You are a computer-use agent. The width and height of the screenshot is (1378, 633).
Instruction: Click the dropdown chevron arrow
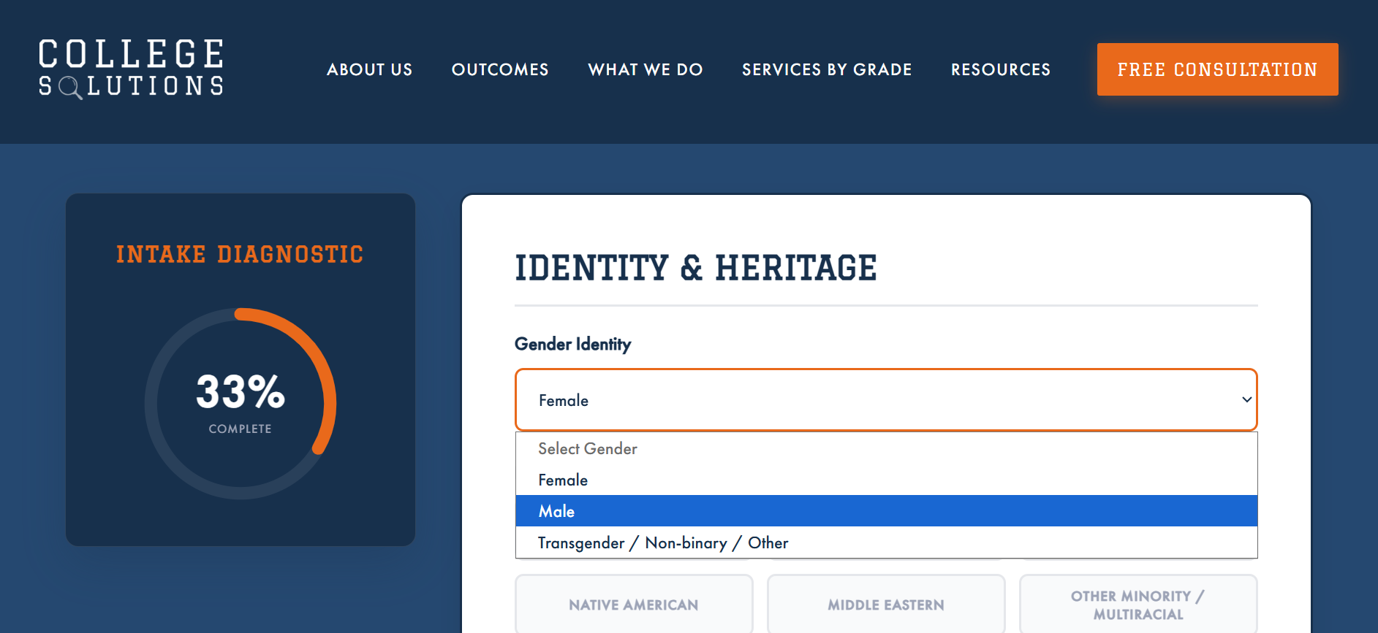(x=1246, y=399)
